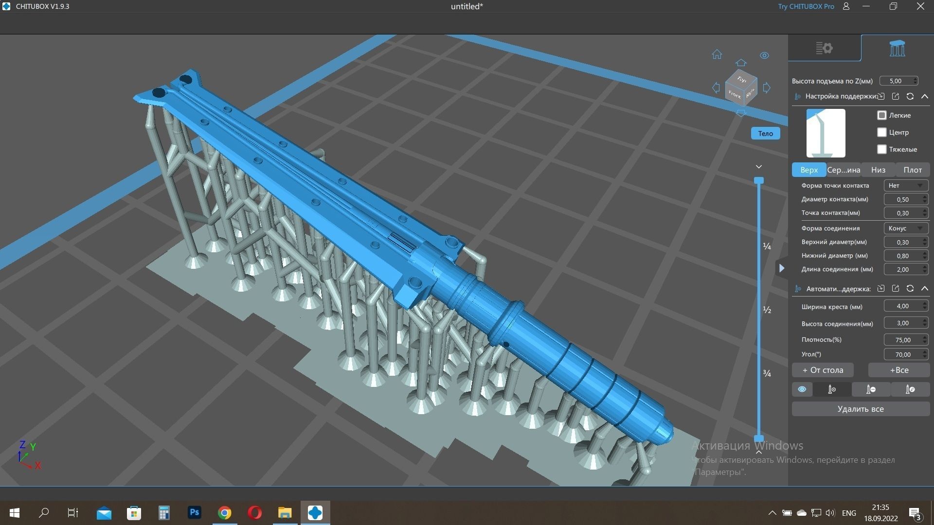Open Форма соединения dropdown
The width and height of the screenshot is (934, 525).
point(906,228)
